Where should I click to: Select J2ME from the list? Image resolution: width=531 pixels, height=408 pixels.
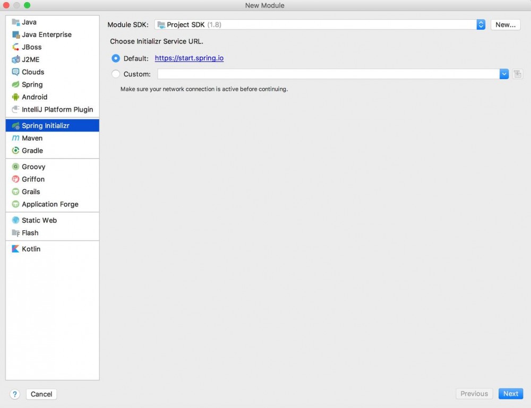[53, 59]
